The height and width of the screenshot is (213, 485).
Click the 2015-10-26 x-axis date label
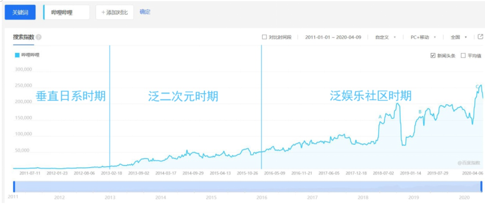248,173
